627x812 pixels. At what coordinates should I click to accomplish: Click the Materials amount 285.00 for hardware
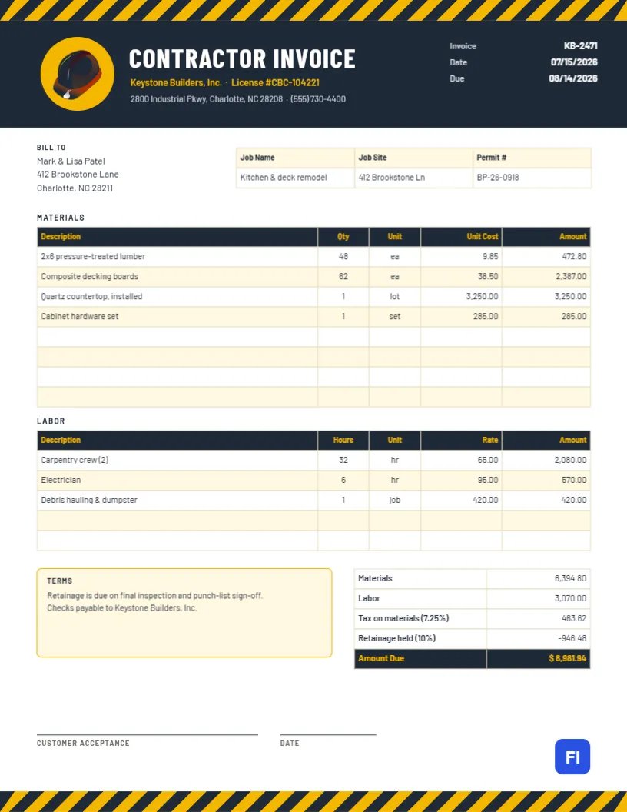click(x=574, y=316)
